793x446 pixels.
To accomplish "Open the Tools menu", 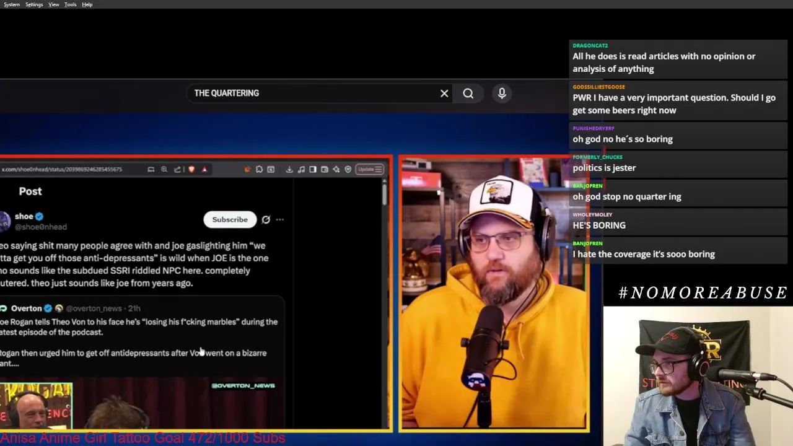I will tap(71, 4).
